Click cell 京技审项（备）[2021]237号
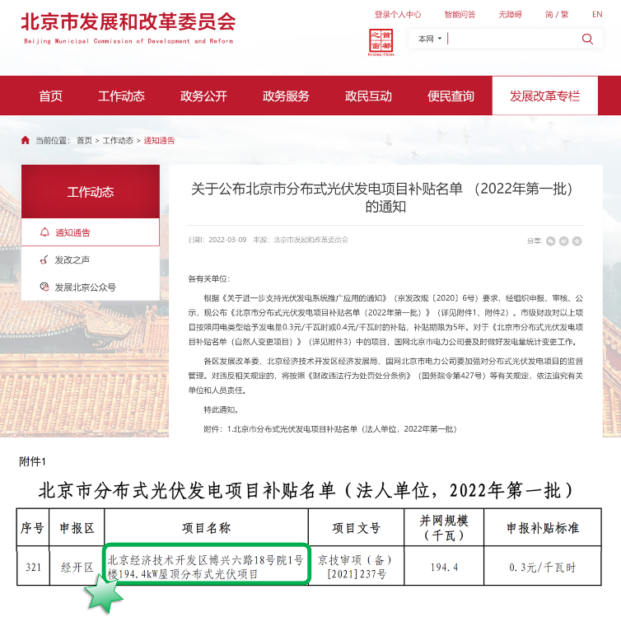 click(x=357, y=567)
